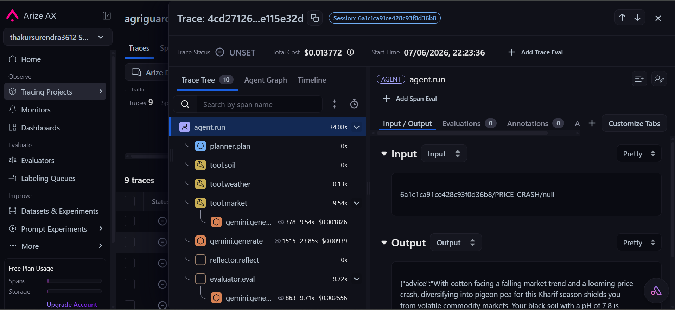Viewport: 675px width, 310px height.
Task: Check the third trace row checkbox
Action: 129,263
